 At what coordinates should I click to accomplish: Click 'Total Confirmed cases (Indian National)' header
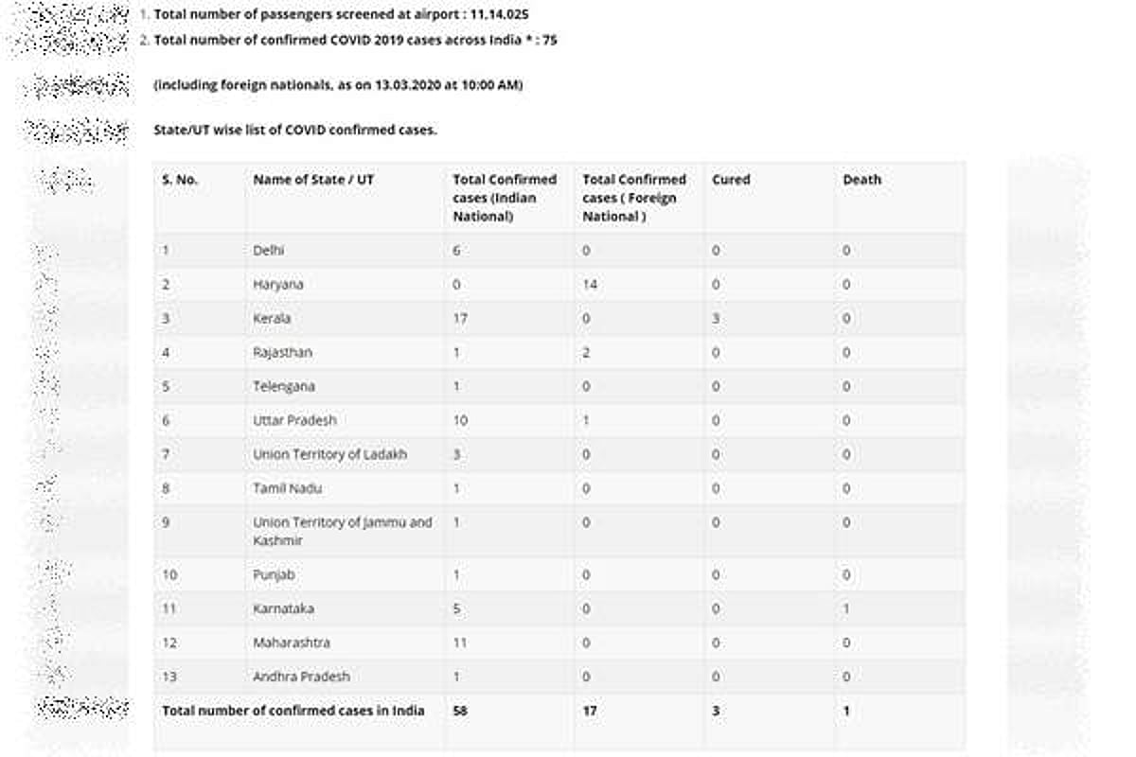click(x=505, y=198)
